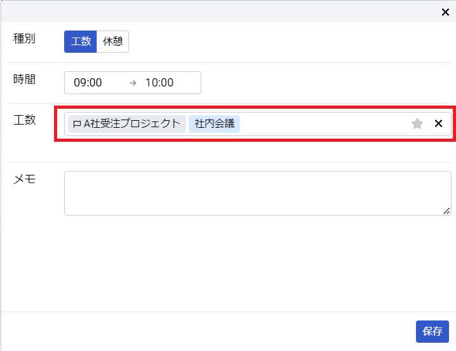
Task: Mark this entry as favorite with the star
Action: tap(417, 124)
